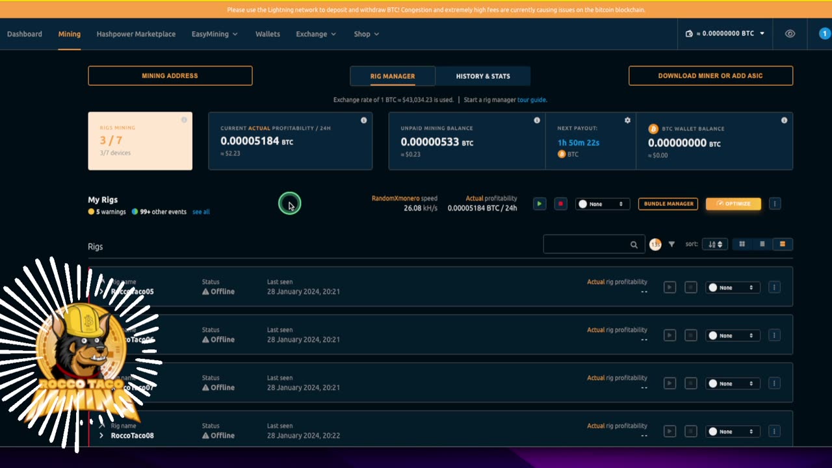Open RoccoTaco07 power mode None dropdown

(x=733, y=383)
